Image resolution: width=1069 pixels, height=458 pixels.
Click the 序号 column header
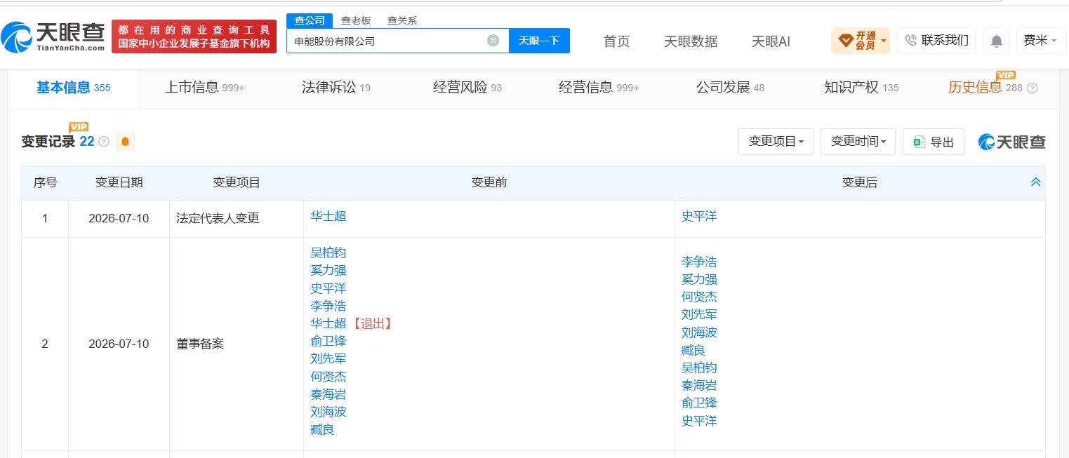pyautogui.click(x=45, y=182)
